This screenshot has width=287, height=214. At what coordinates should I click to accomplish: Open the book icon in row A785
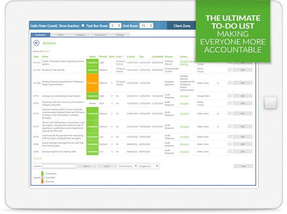pos(230,151)
